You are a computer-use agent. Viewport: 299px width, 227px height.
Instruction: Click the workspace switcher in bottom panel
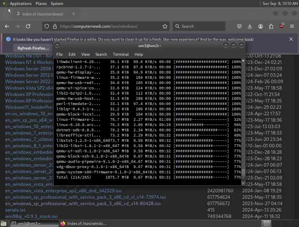pyautogui.click(x=266, y=223)
